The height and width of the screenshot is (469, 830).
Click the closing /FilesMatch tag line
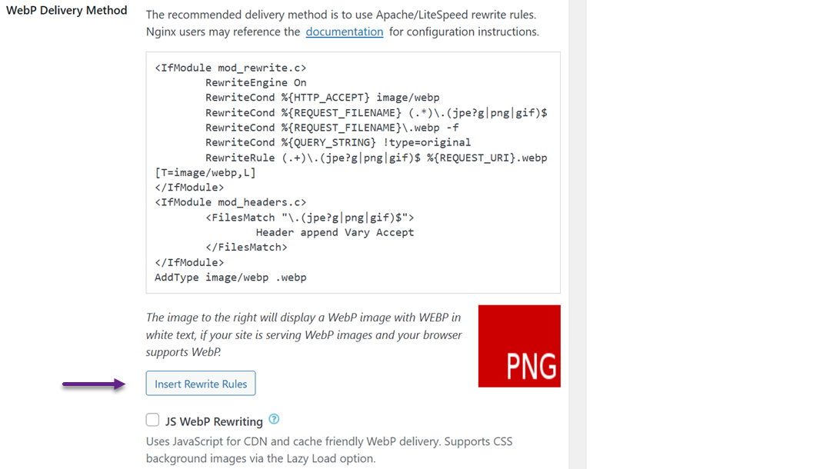246,247
